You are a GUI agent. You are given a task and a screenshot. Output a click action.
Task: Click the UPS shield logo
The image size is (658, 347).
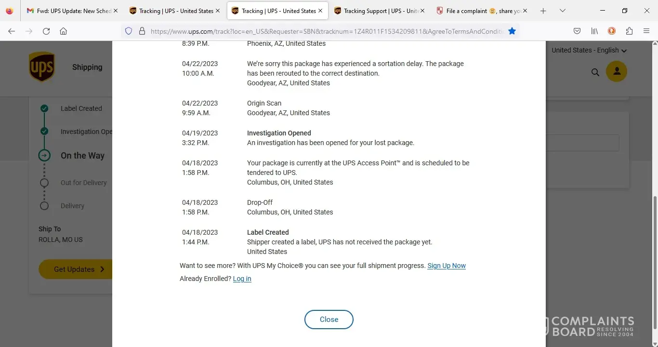[41, 67]
